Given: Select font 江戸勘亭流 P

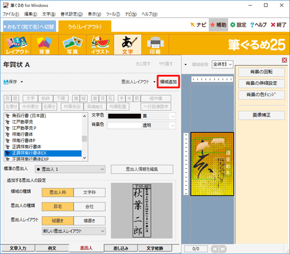Looking at the screenshot, I should [43, 128].
